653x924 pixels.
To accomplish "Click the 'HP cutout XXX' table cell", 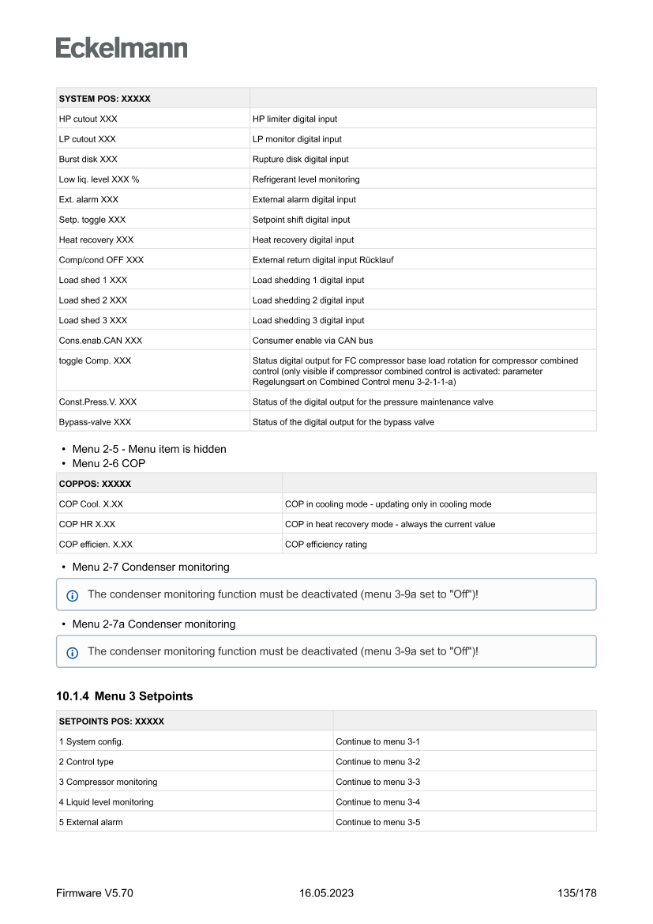I will [x=88, y=119].
